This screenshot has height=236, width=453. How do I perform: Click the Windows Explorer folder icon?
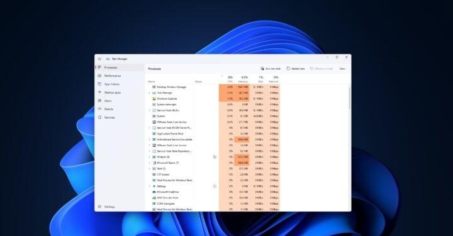(x=154, y=99)
